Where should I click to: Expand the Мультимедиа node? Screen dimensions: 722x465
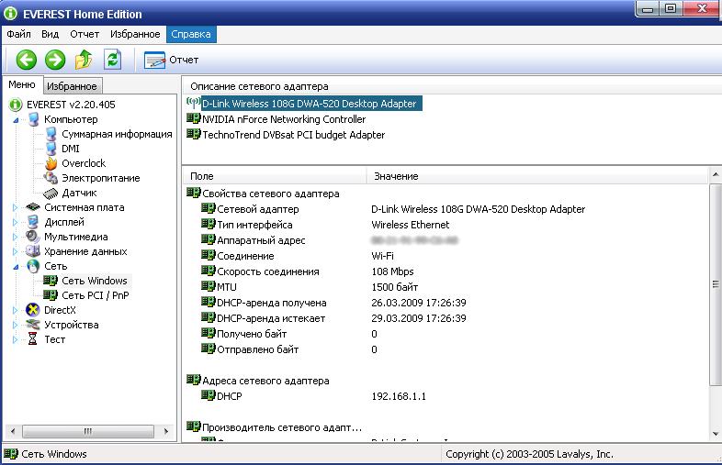click(16, 237)
